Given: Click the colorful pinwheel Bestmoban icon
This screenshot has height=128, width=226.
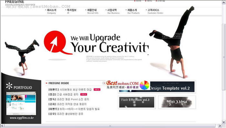Looking at the screenshot, I should click(x=144, y=85).
